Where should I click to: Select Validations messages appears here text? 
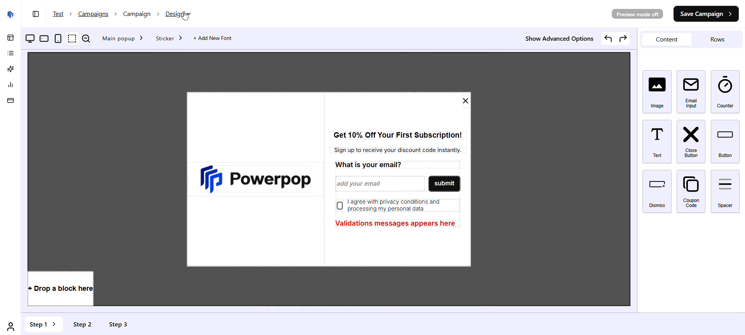[395, 223]
